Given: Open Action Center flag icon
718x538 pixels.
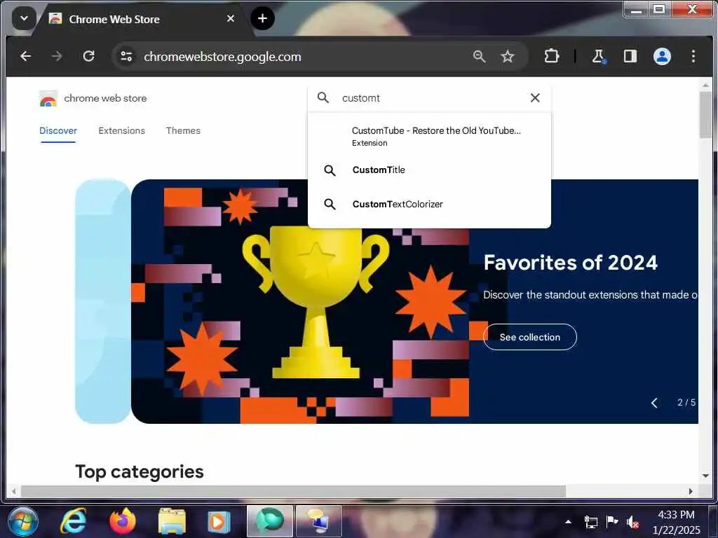Looking at the screenshot, I should (x=611, y=521).
